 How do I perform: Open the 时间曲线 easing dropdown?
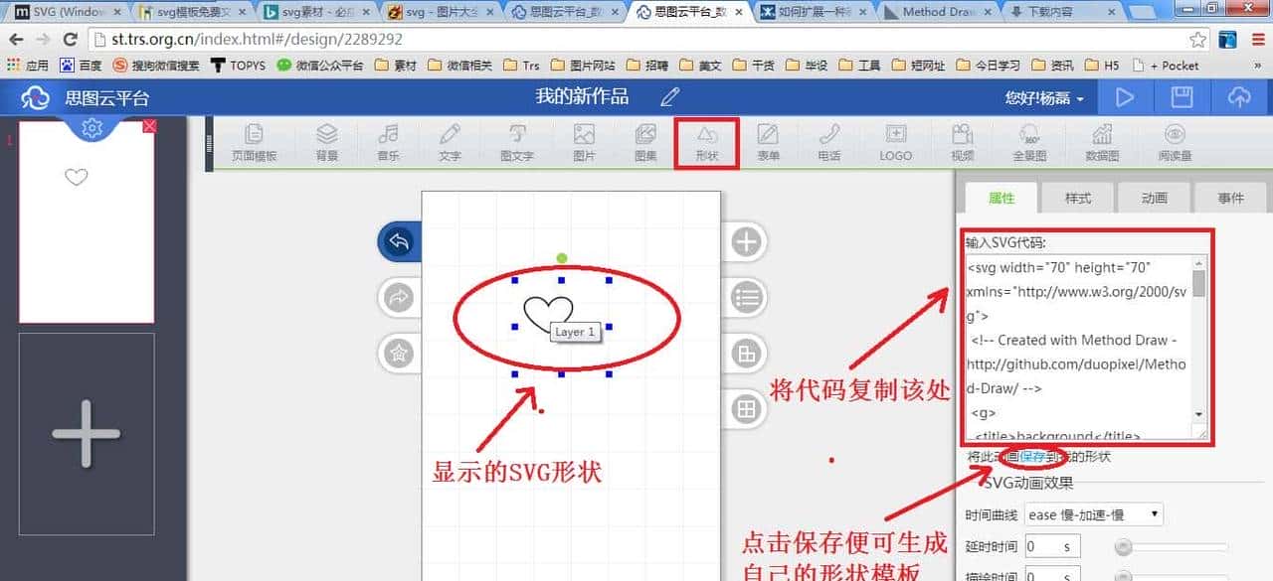pos(1093,513)
